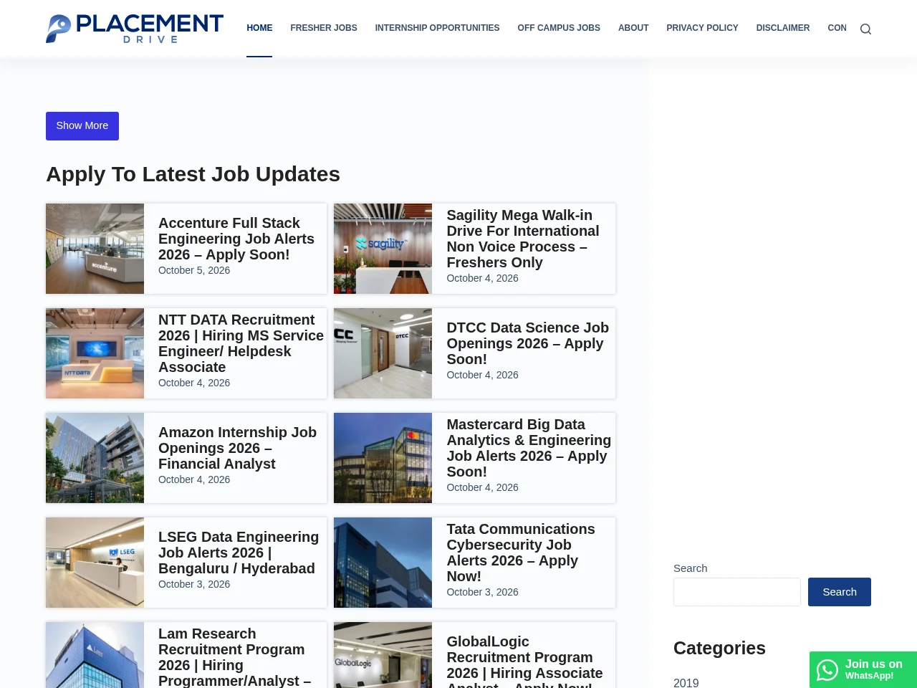917x688 pixels.
Task: Open Sagility Mega Walk-in Drive article
Action: (523, 239)
